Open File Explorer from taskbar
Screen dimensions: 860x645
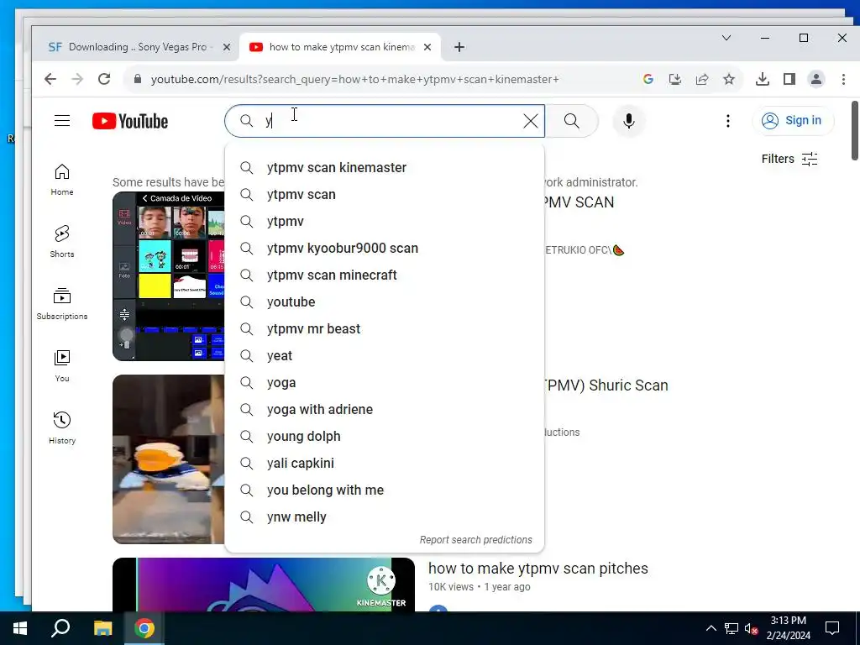click(x=102, y=628)
